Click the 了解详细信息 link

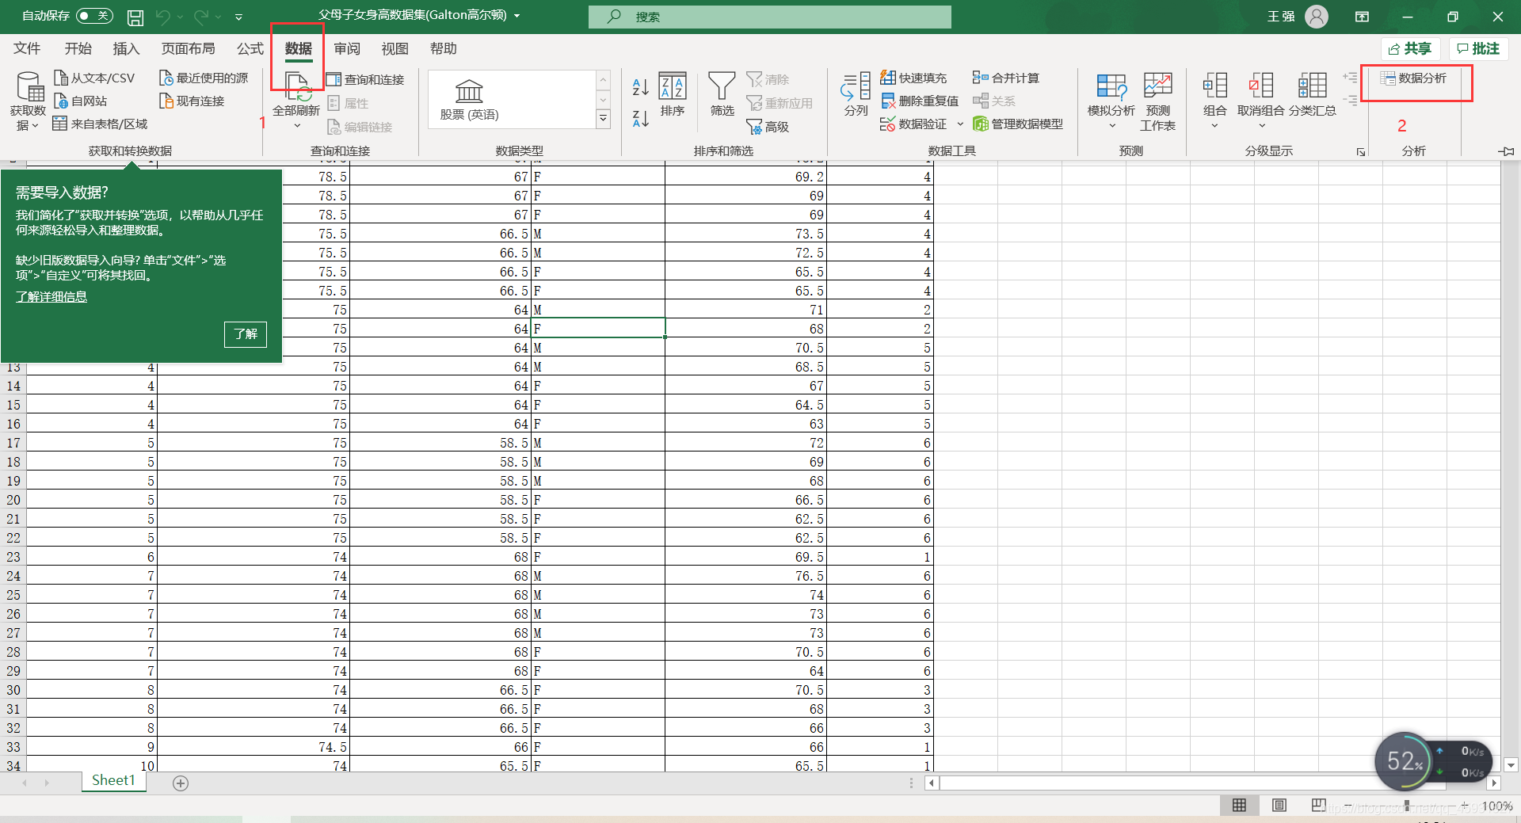coord(51,296)
